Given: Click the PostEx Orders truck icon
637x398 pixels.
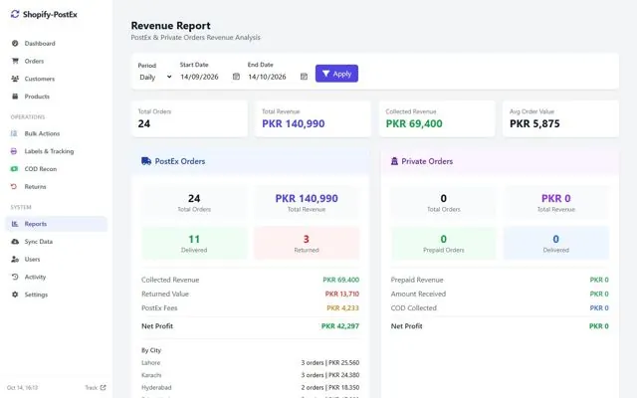Looking at the screenshot, I should [x=146, y=161].
